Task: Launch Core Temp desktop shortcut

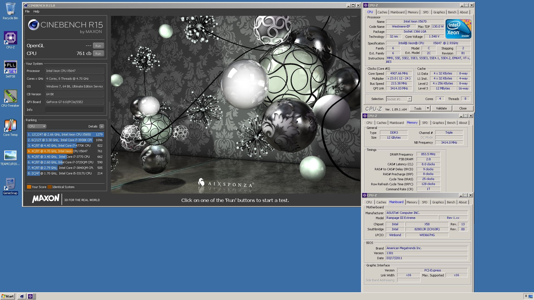Action: 10,128
